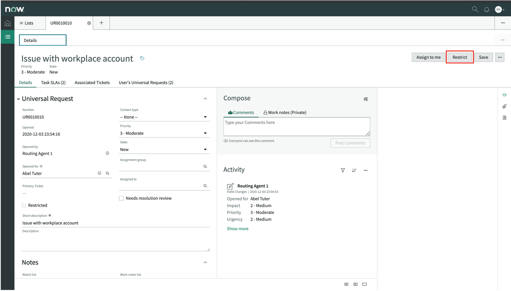The image size is (511, 291).
Task: Save the record
Action: coord(484,57)
